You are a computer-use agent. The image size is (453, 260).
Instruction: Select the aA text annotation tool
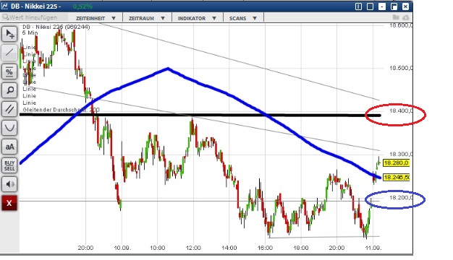point(9,147)
